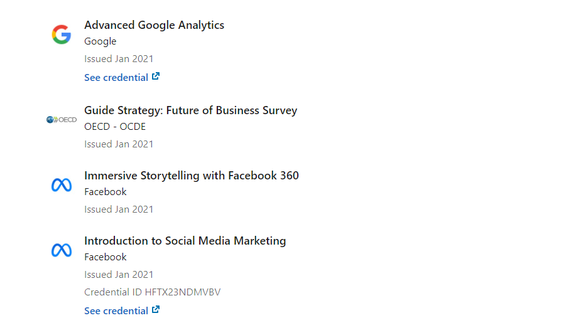571x318 pixels.
Task: Click Facebook issuer under Immersive Storytelling
Action: tap(106, 191)
